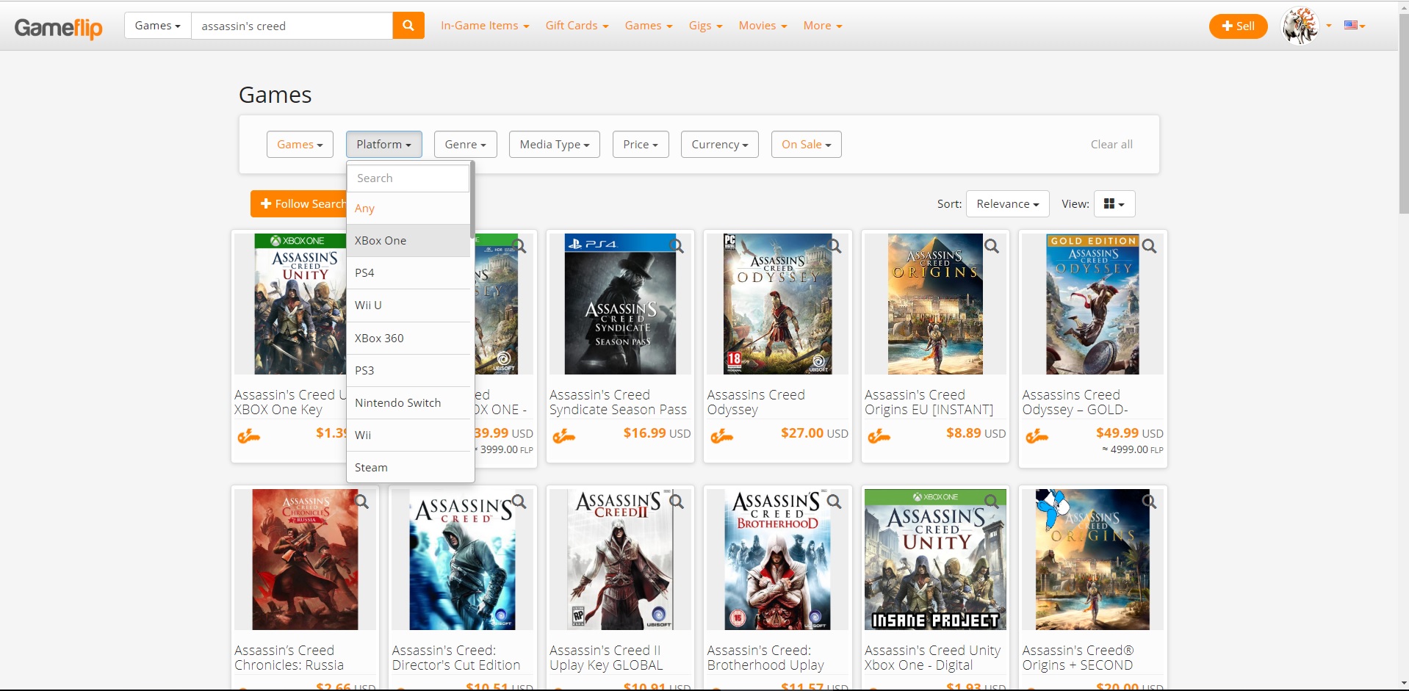This screenshot has width=1409, height=691.
Task: Clear all filters
Action: tap(1111, 145)
